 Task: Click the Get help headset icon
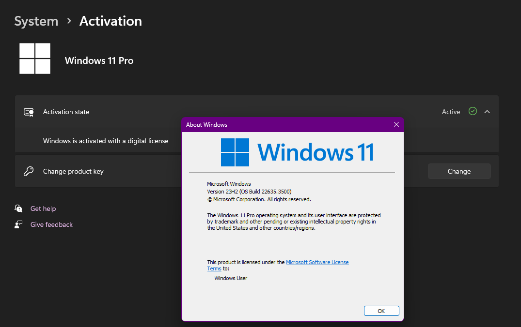pos(18,208)
